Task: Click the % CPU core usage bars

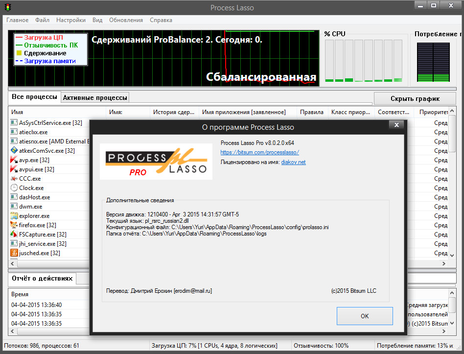Action: (364, 61)
